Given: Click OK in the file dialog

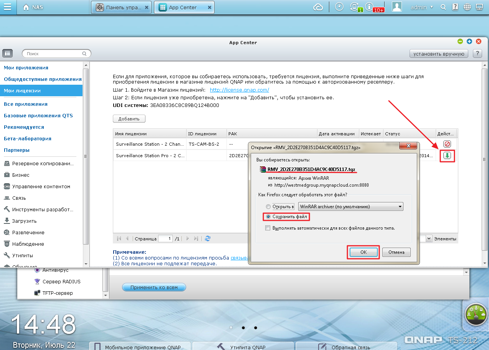Looking at the screenshot, I should pos(363,252).
